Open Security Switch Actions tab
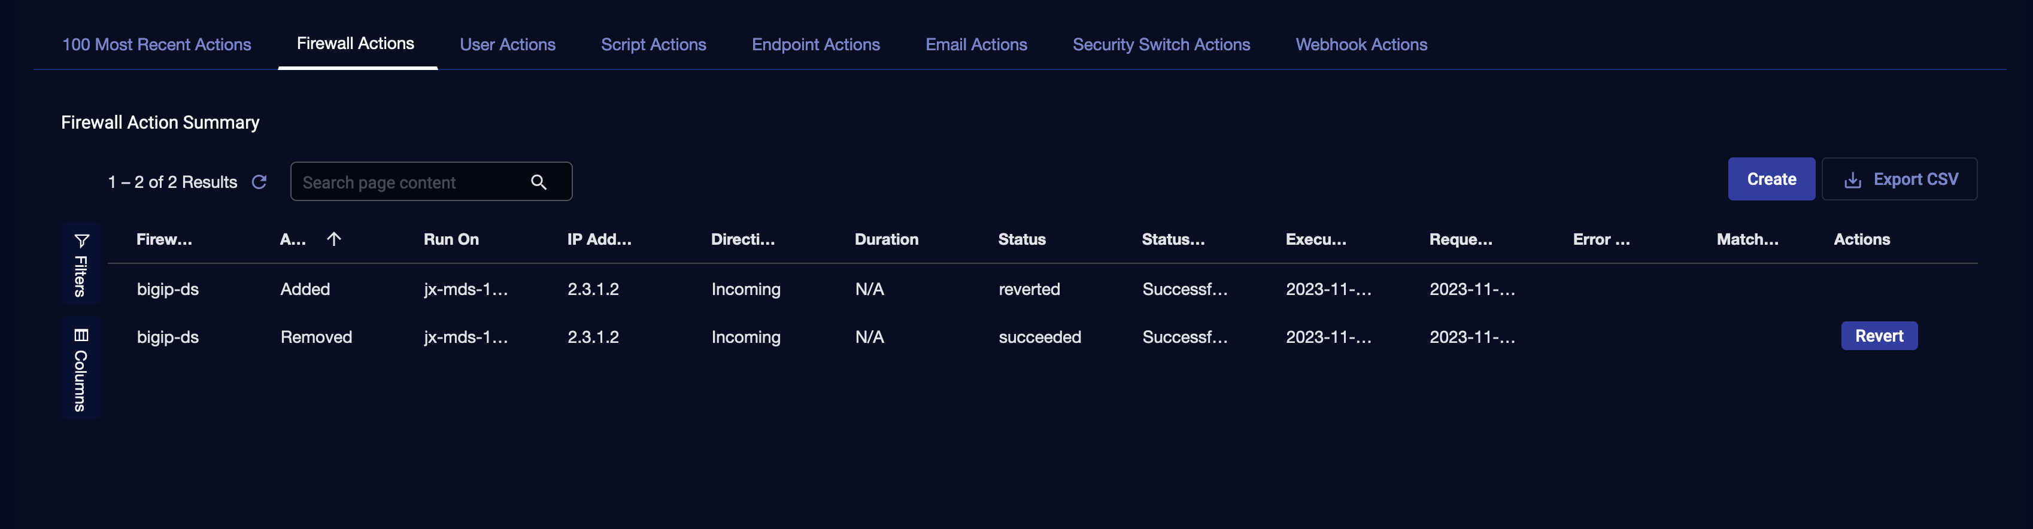This screenshot has height=529, width=2033. [1161, 45]
